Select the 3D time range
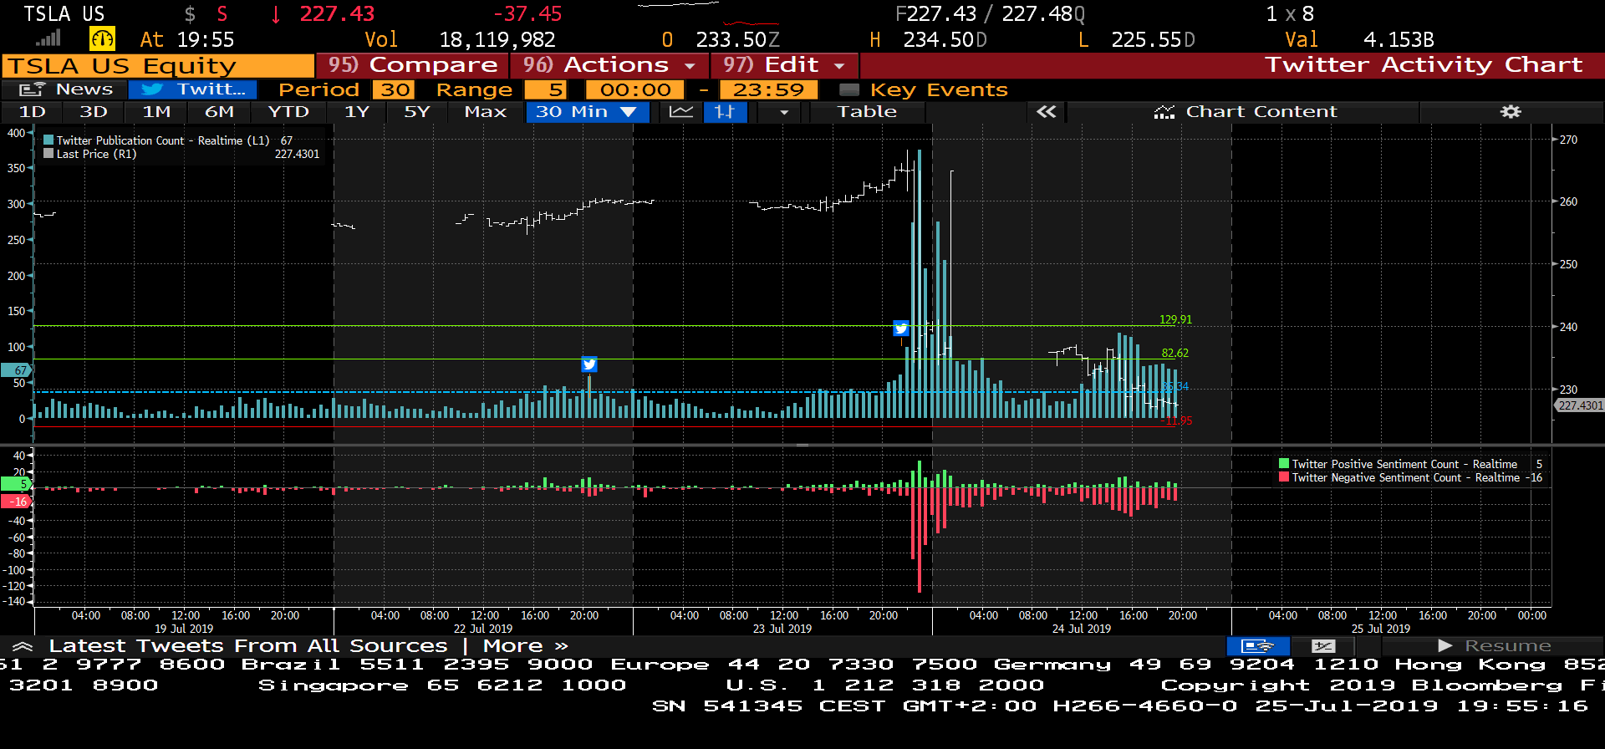Image resolution: width=1605 pixels, height=749 pixels. click(94, 112)
